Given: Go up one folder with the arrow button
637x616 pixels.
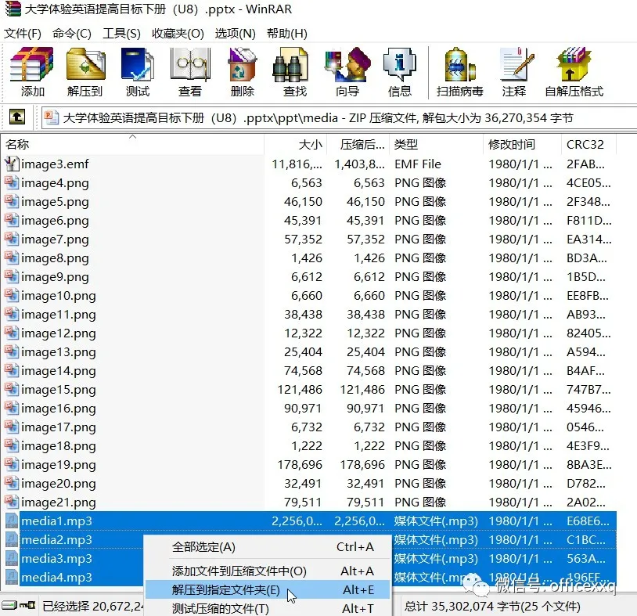Looking at the screenshot, I should pyautogui.click(x=17, y=117).
